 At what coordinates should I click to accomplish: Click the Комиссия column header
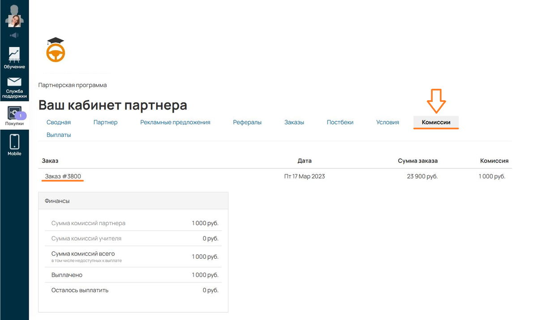click(494, 160)
